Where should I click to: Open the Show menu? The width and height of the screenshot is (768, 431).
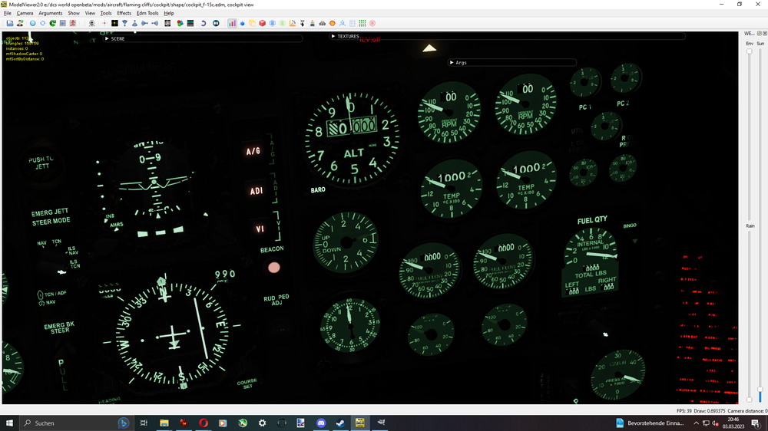tap(74, 13)
